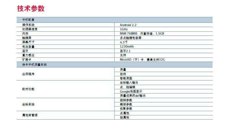The height and width of the screenshot is (132, 228).
Task: Select the 4.3寸 screen size value
Action: pos(123,42)
